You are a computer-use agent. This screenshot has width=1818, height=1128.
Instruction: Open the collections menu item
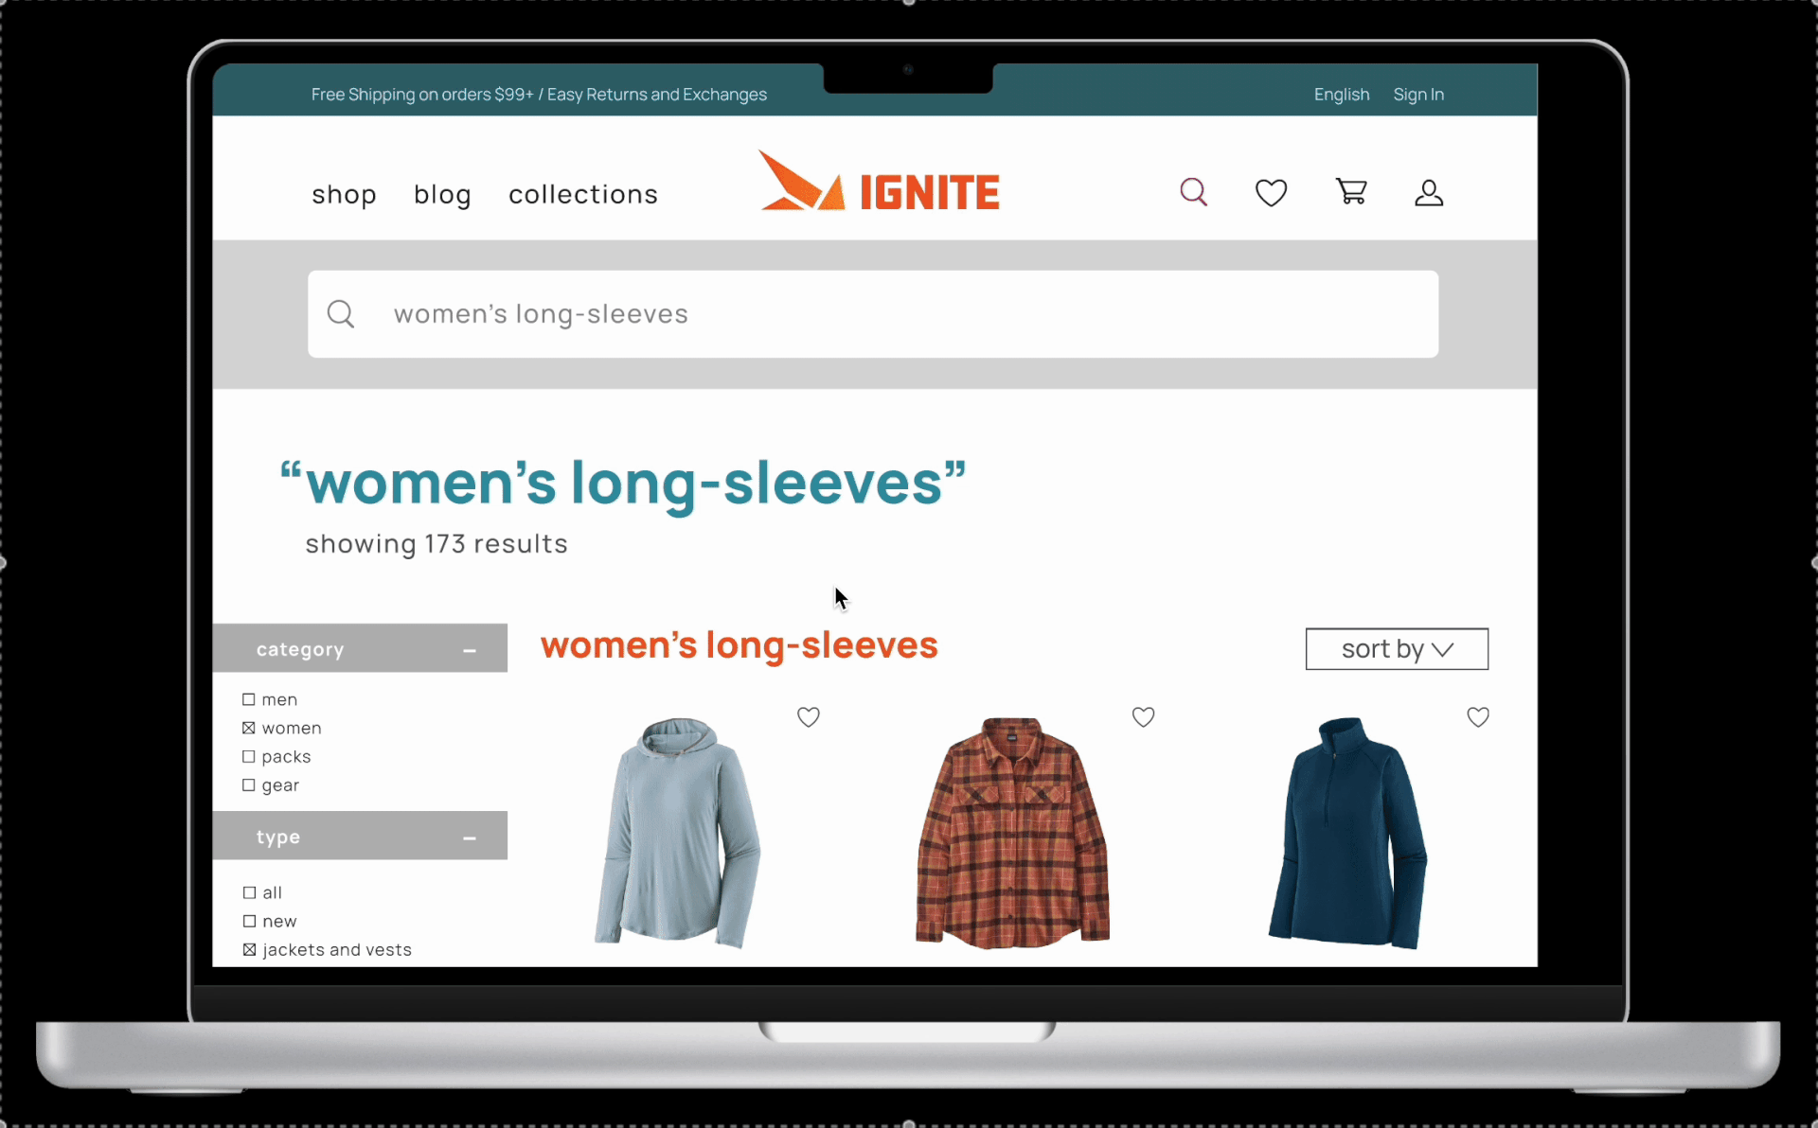pyautogui.click(x=583, y=194)
